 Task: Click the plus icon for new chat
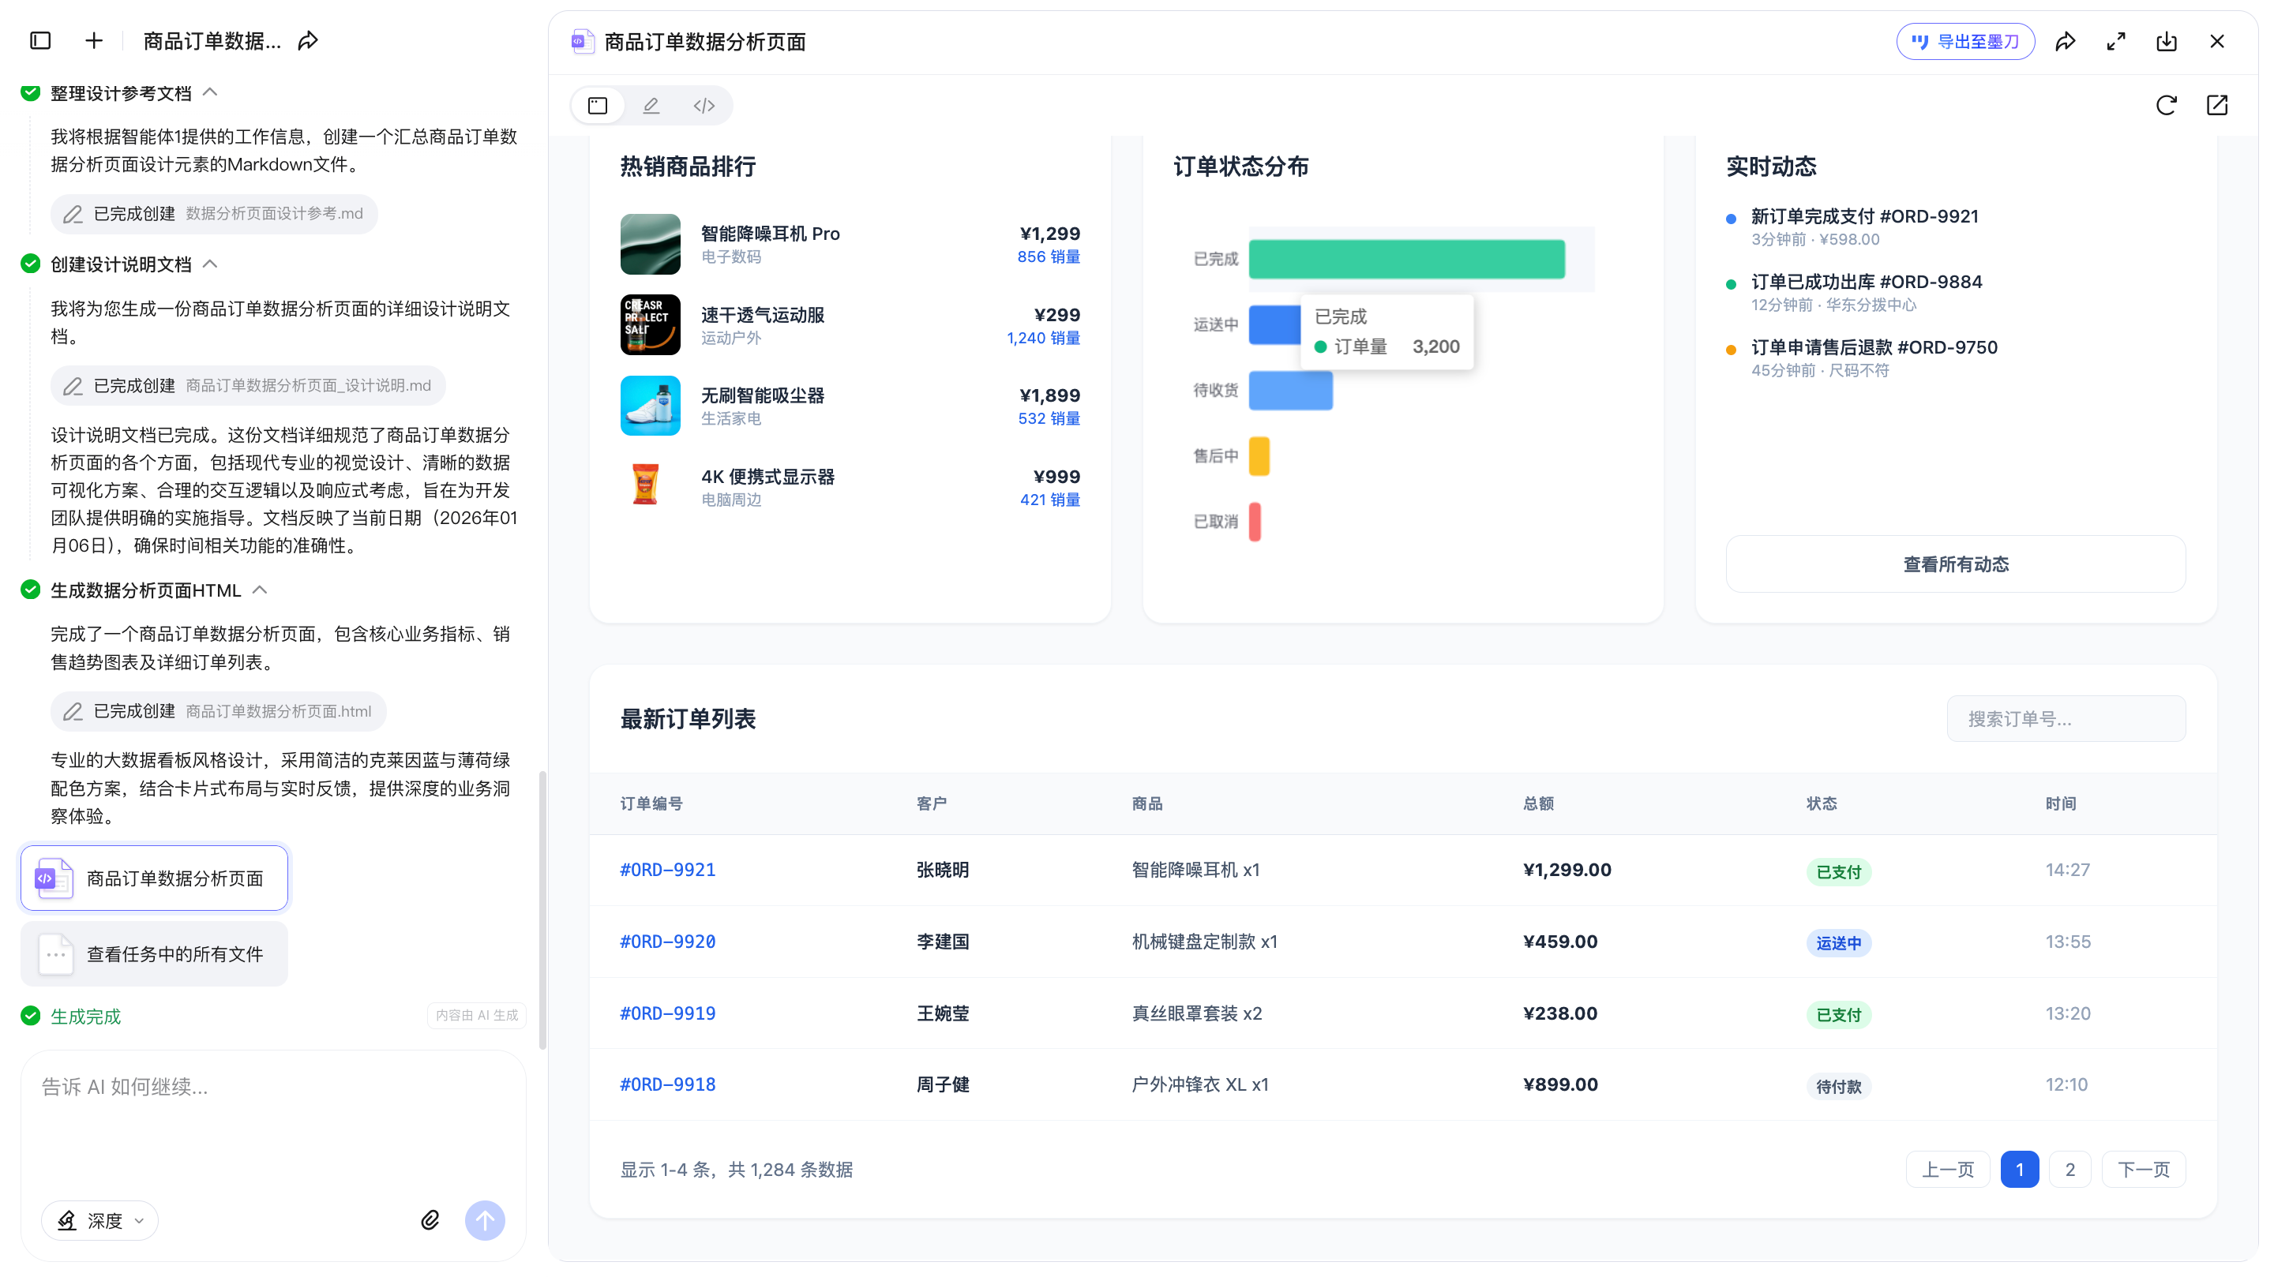(x=95, y=40)
